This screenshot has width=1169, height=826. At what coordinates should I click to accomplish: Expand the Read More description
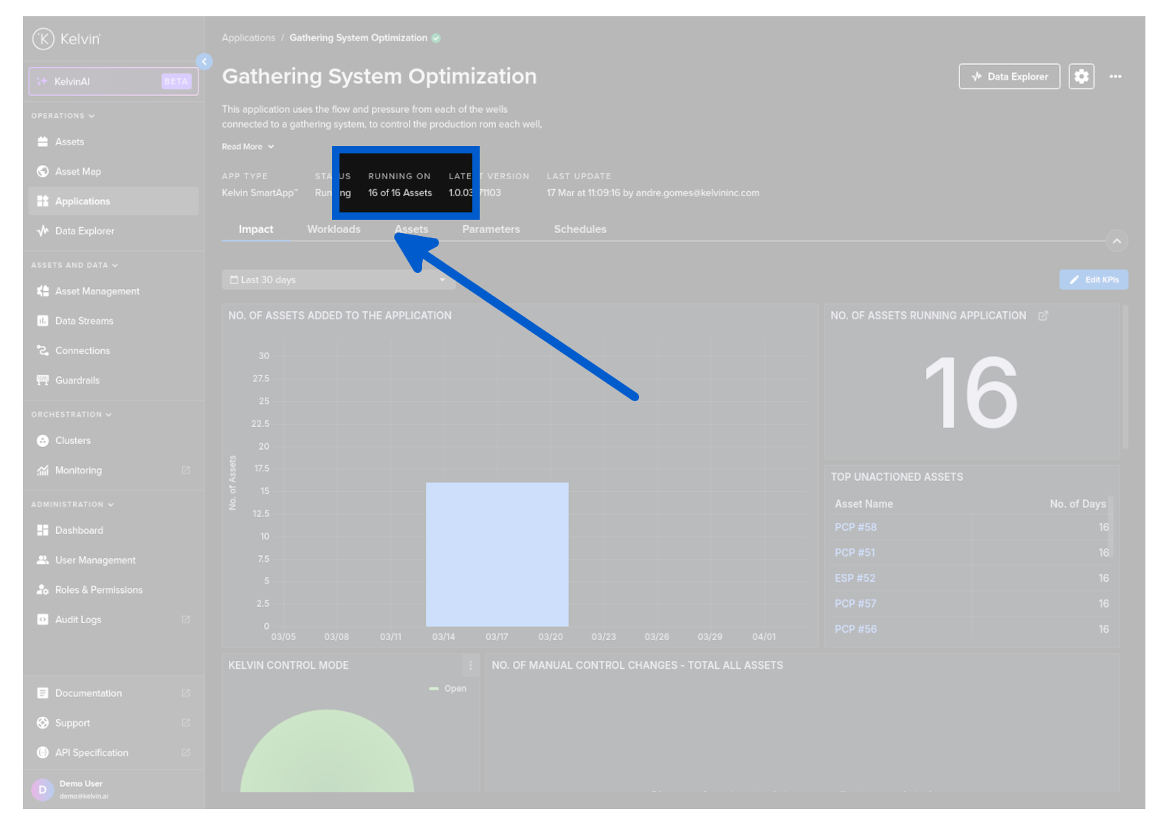tap(248, 147)
